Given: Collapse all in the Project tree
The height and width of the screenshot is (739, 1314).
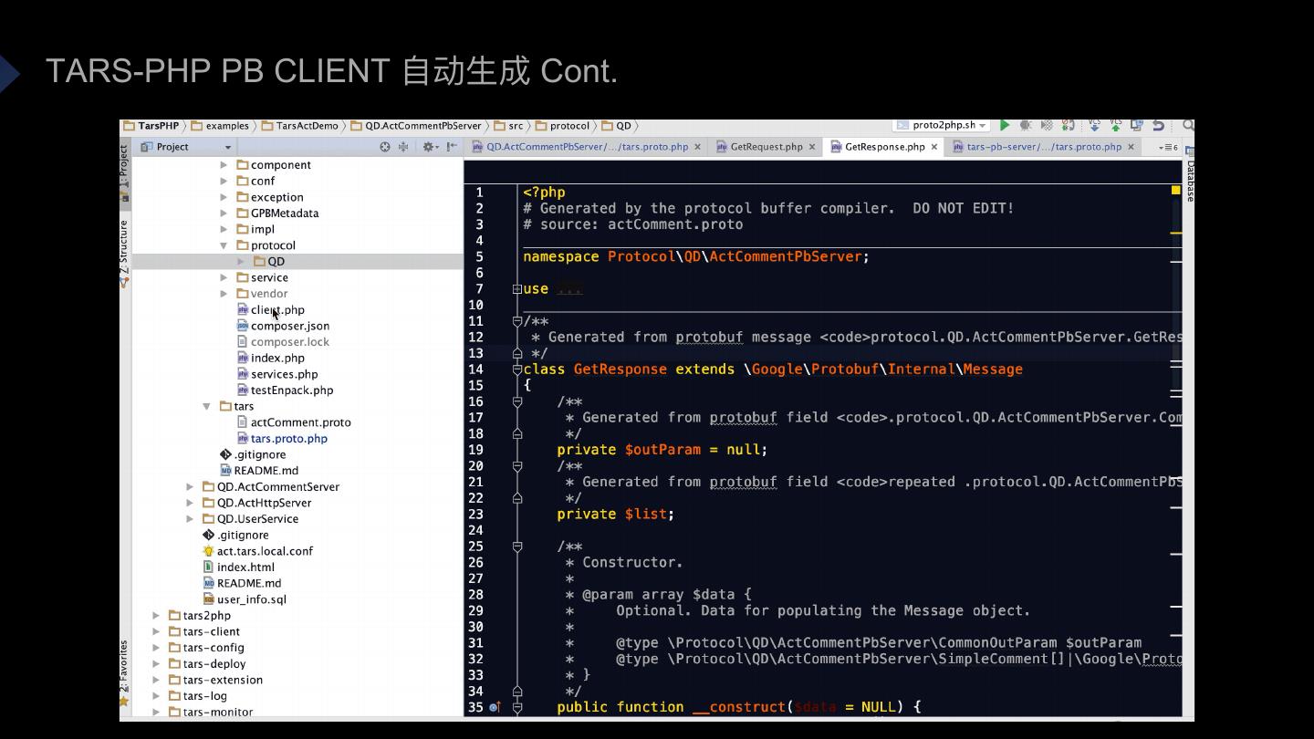Looking at the screenshot, I should point(402,147).
